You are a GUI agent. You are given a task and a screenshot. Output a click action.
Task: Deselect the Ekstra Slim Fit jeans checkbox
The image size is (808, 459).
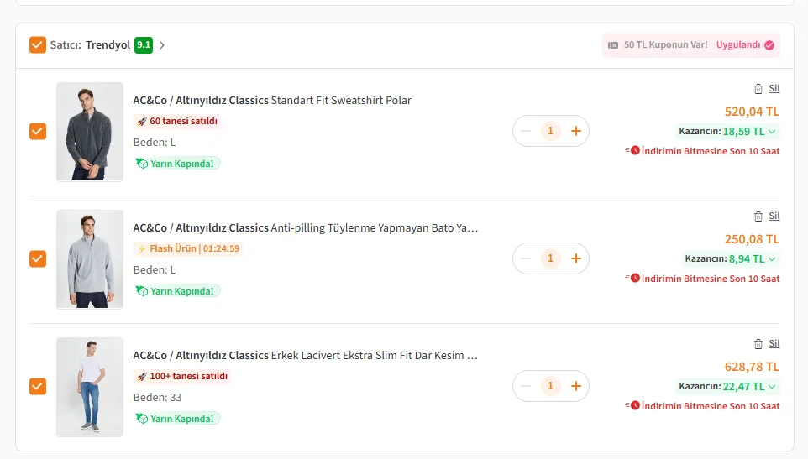point(38,387)
